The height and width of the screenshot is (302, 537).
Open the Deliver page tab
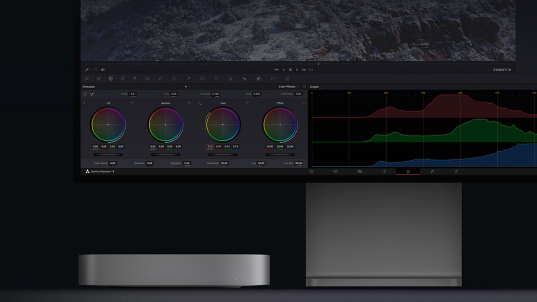pyautogui.click(x=456, y=171)
